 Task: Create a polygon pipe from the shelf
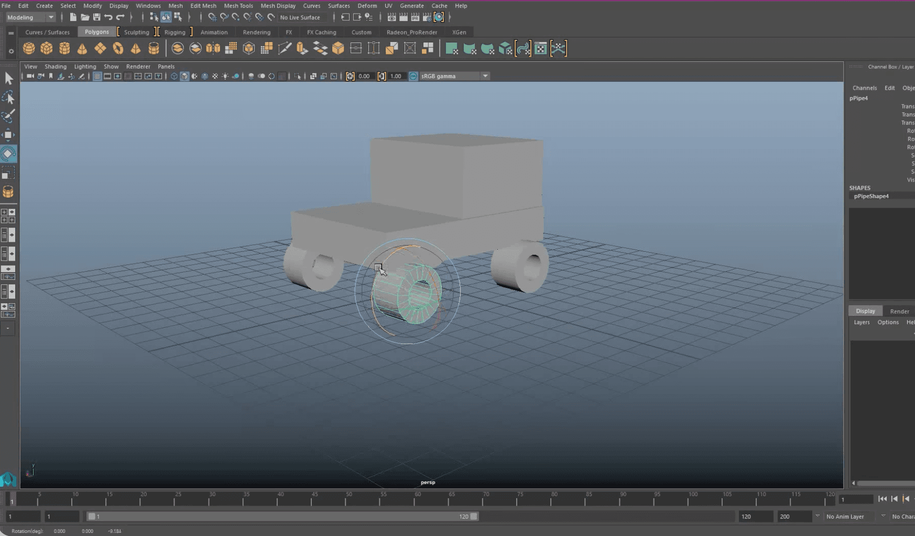(154, 49)
